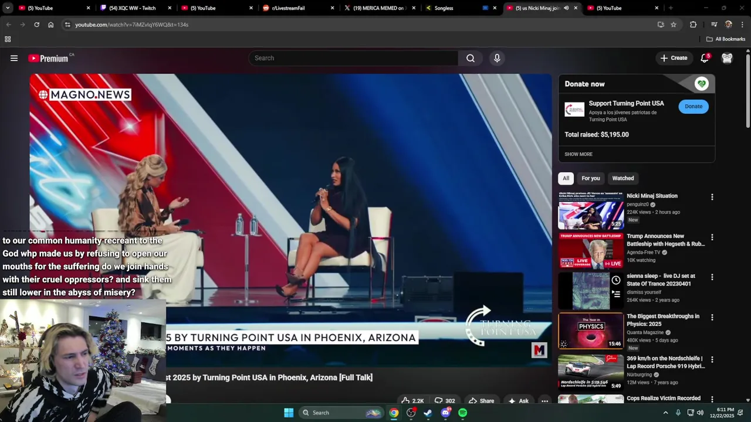The height and width of the screenshot is (422, 751).
Task: Open Chrome tab search dropdown arrow
Action: [x=8, y=8]
